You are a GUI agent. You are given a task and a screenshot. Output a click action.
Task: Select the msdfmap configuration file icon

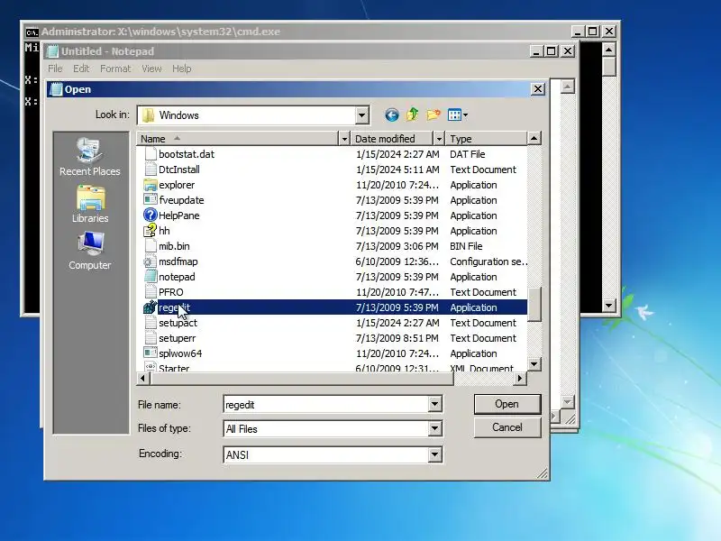click(x=151, y=261)
